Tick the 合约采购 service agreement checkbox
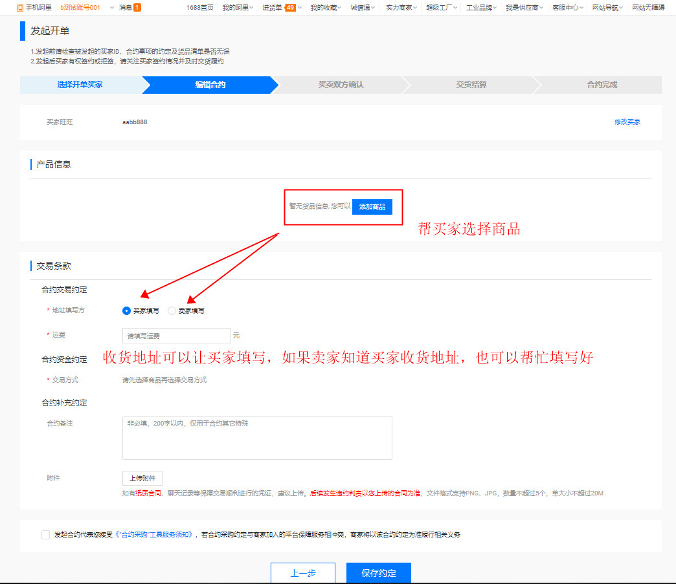676x584 pixels. (45, 535)
